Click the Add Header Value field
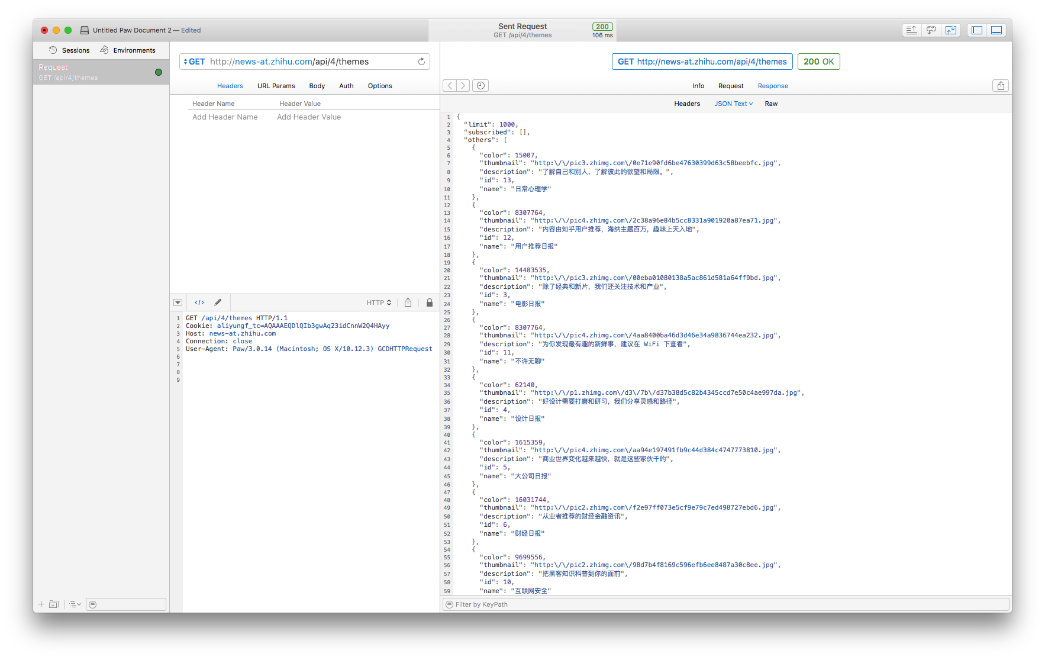This screenshot has width=1045, height=660. [309, 117]
